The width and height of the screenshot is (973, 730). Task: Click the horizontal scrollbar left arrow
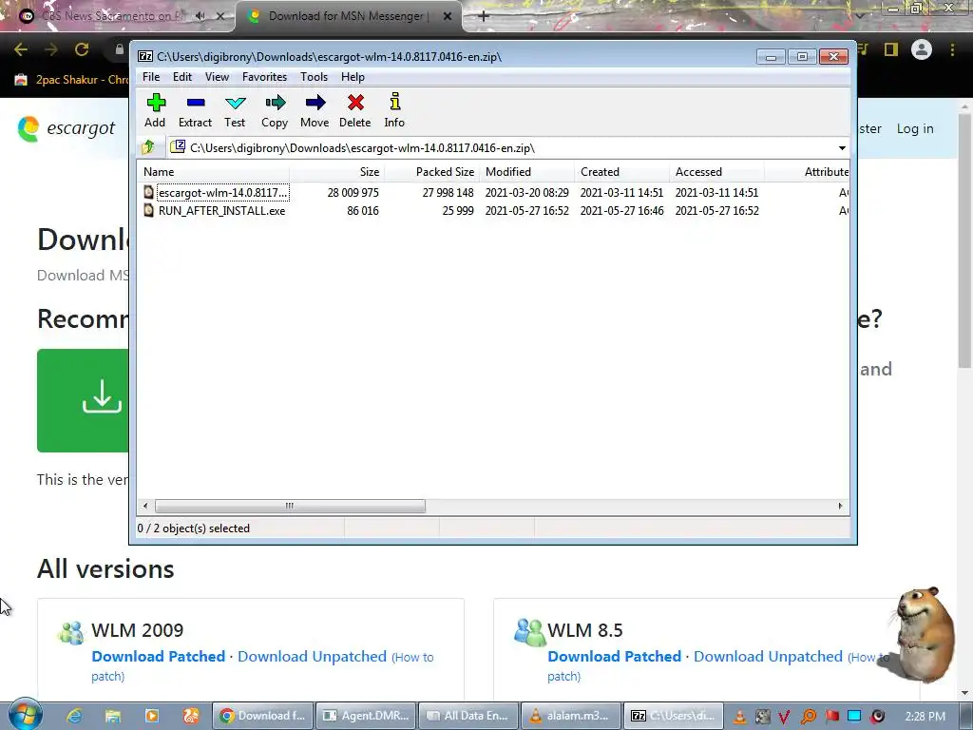coord(145,506)
